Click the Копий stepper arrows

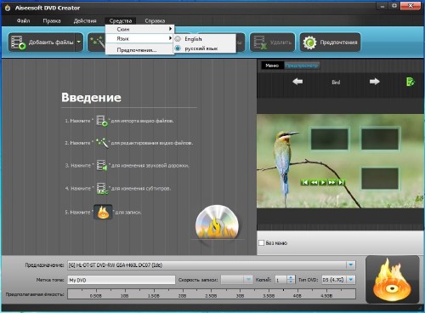point(291,280)
